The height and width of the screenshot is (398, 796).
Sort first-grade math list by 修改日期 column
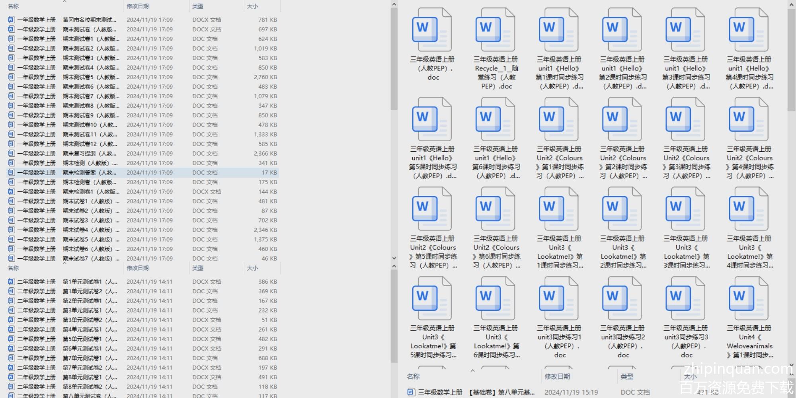click(x=138, y=6)
